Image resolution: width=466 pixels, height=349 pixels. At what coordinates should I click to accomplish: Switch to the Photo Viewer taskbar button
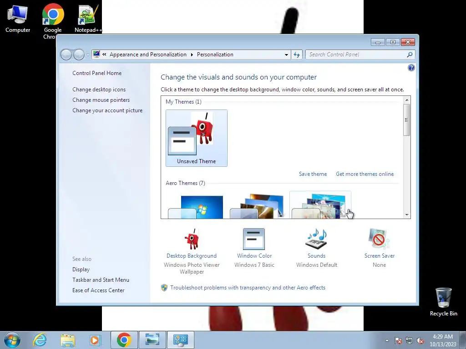[152, 340]
